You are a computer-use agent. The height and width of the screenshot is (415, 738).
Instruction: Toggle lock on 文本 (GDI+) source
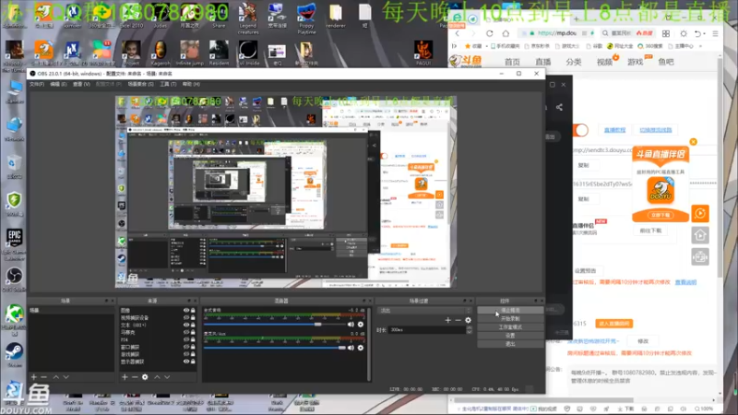point(193,326)
